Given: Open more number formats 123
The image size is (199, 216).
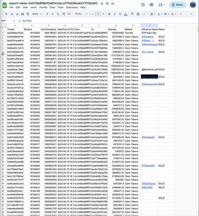Looking at the screenshot, I should tap(69, 14).
